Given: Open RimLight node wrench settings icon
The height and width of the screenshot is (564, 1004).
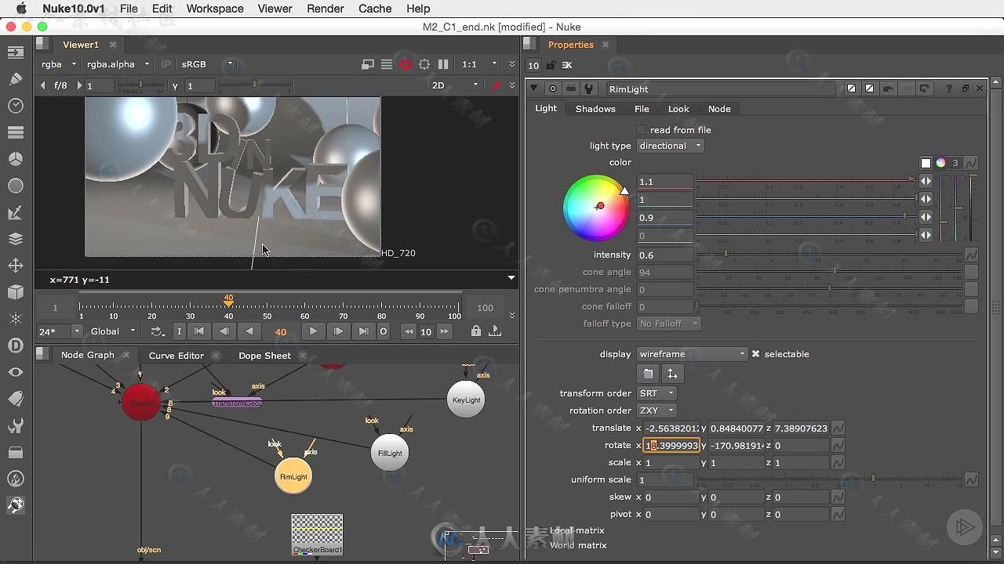Looking at the screenshot, I should click(589, 89).
